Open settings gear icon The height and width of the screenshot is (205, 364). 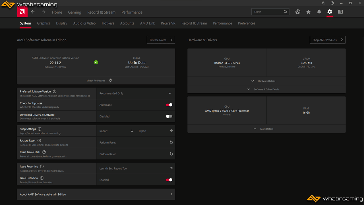(x=330, y=12)
